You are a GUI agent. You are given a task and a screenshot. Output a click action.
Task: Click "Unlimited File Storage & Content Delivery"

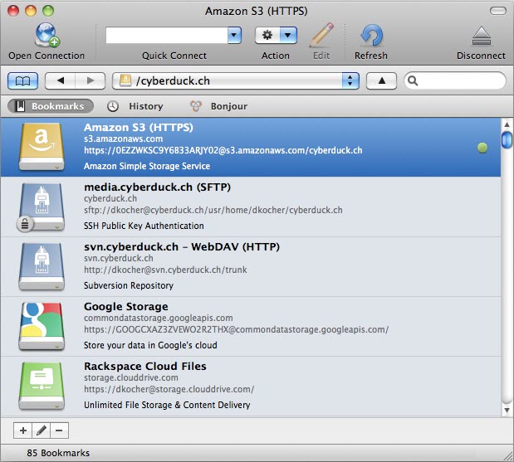click(167, 405)
